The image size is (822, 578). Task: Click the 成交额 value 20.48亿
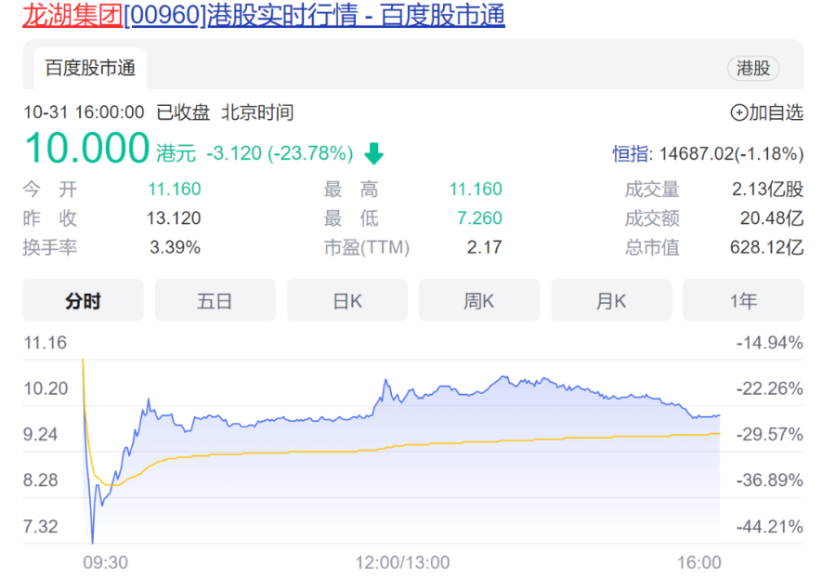coord(772,218)
